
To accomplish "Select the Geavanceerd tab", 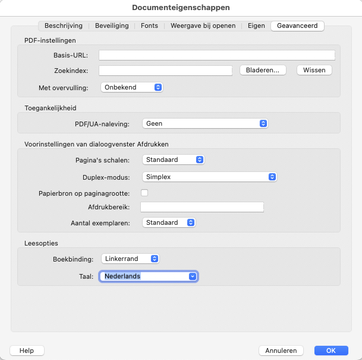I will point(297,26).
